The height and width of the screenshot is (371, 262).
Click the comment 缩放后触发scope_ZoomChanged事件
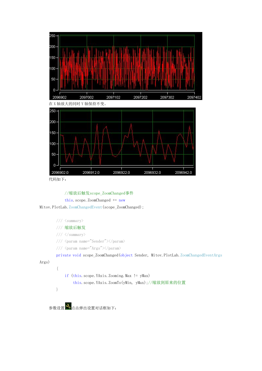tap(99, 193)
